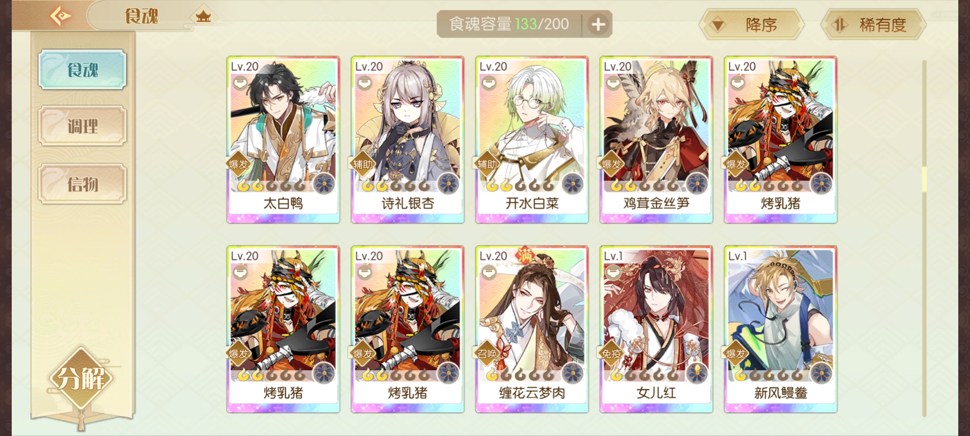Screen dimensions: 970x436
Task: Click the 分解 decompose button
Action: pyautogui.click(x=81, y=378)
